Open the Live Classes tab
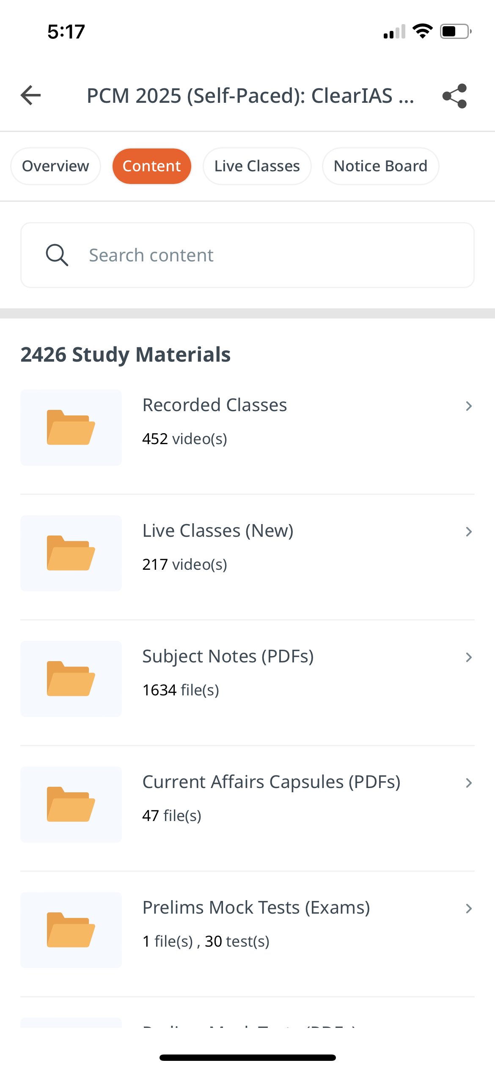Viewport: 495px width, 1071px height. tap(257, 166)
